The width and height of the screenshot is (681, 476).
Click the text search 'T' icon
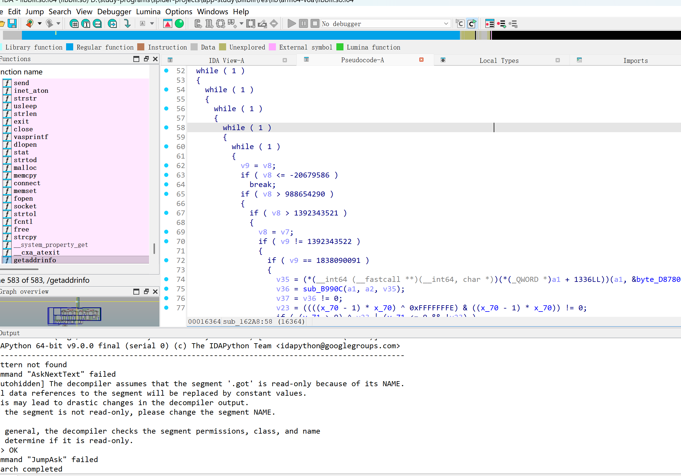(x=86, y=23)
